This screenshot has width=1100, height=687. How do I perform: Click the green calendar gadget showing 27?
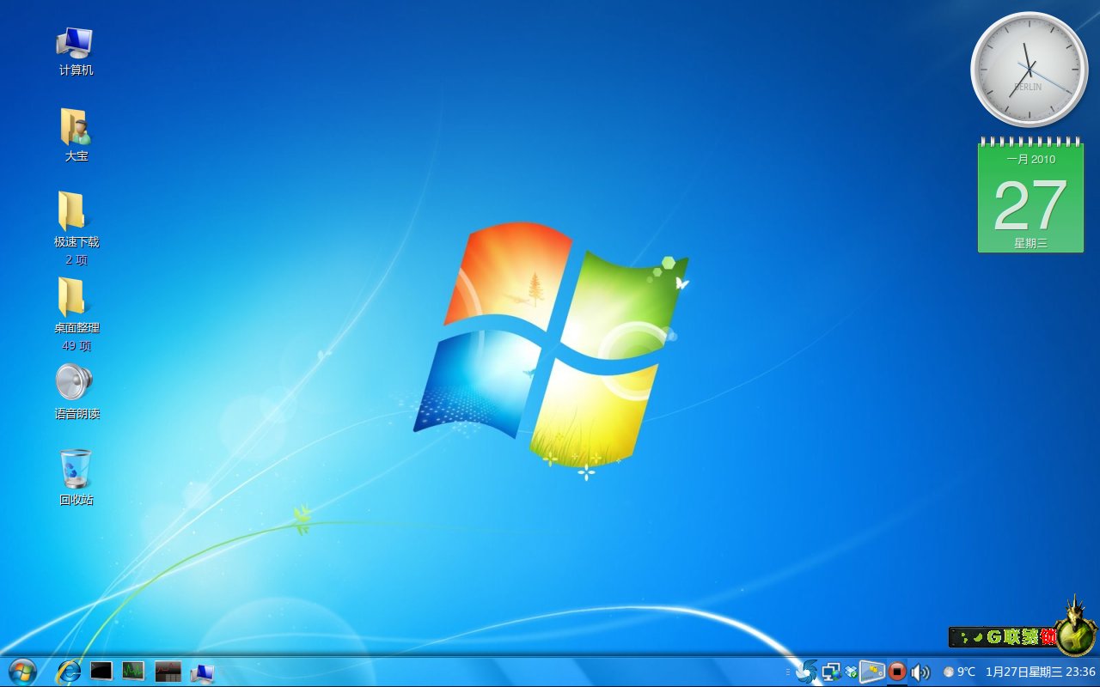click(x=1030, y=195)
